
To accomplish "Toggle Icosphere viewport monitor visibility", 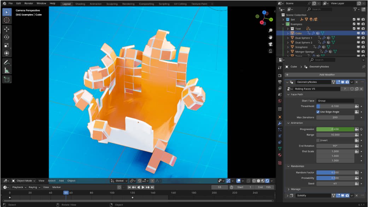I will [x=358, y=47].
